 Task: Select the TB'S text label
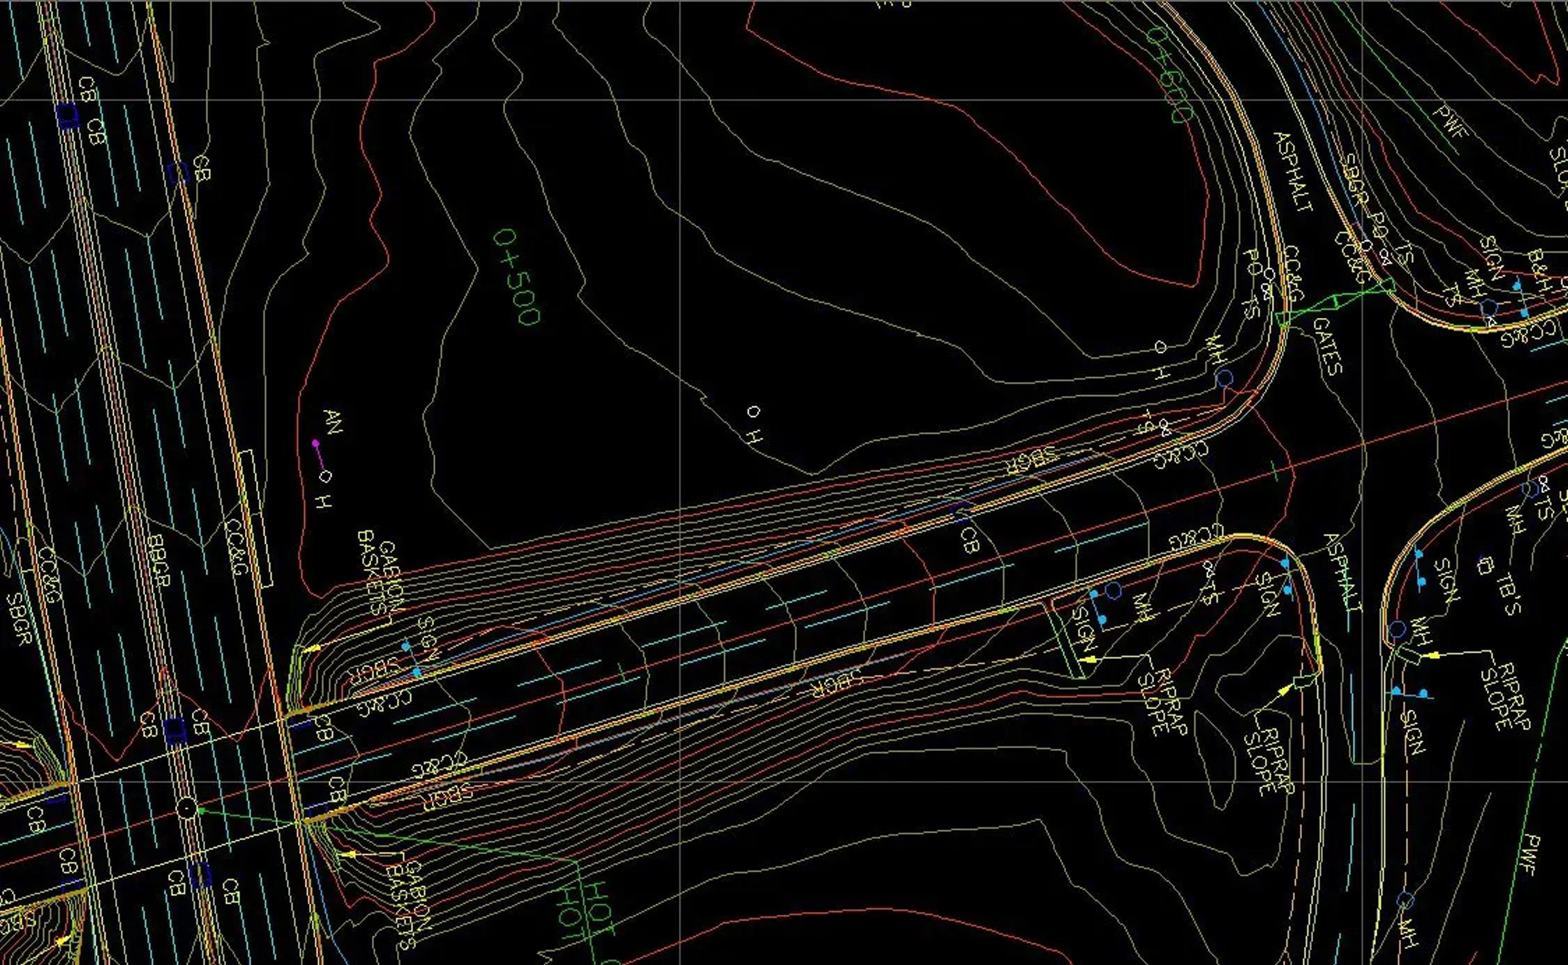tap(1509, 593)
